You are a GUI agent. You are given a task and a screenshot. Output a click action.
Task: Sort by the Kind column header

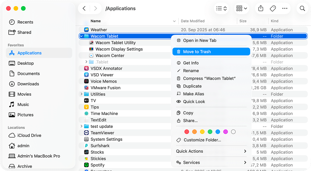point(274,21)
